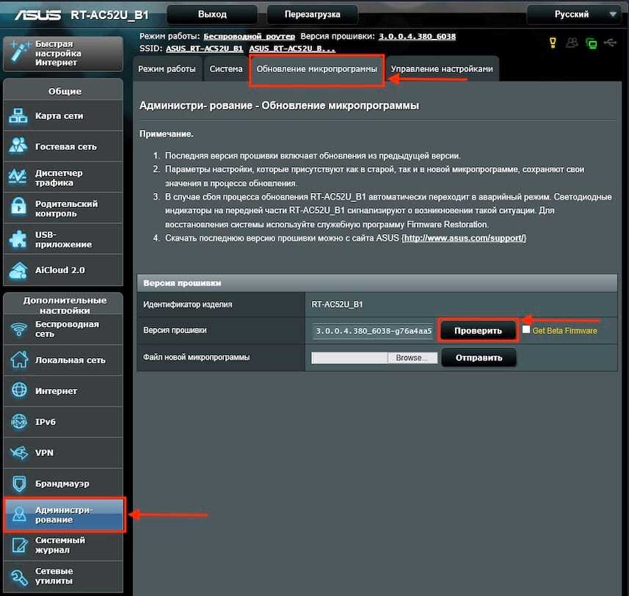
Task: Open the Управление настройками tab
Action: 442,69
